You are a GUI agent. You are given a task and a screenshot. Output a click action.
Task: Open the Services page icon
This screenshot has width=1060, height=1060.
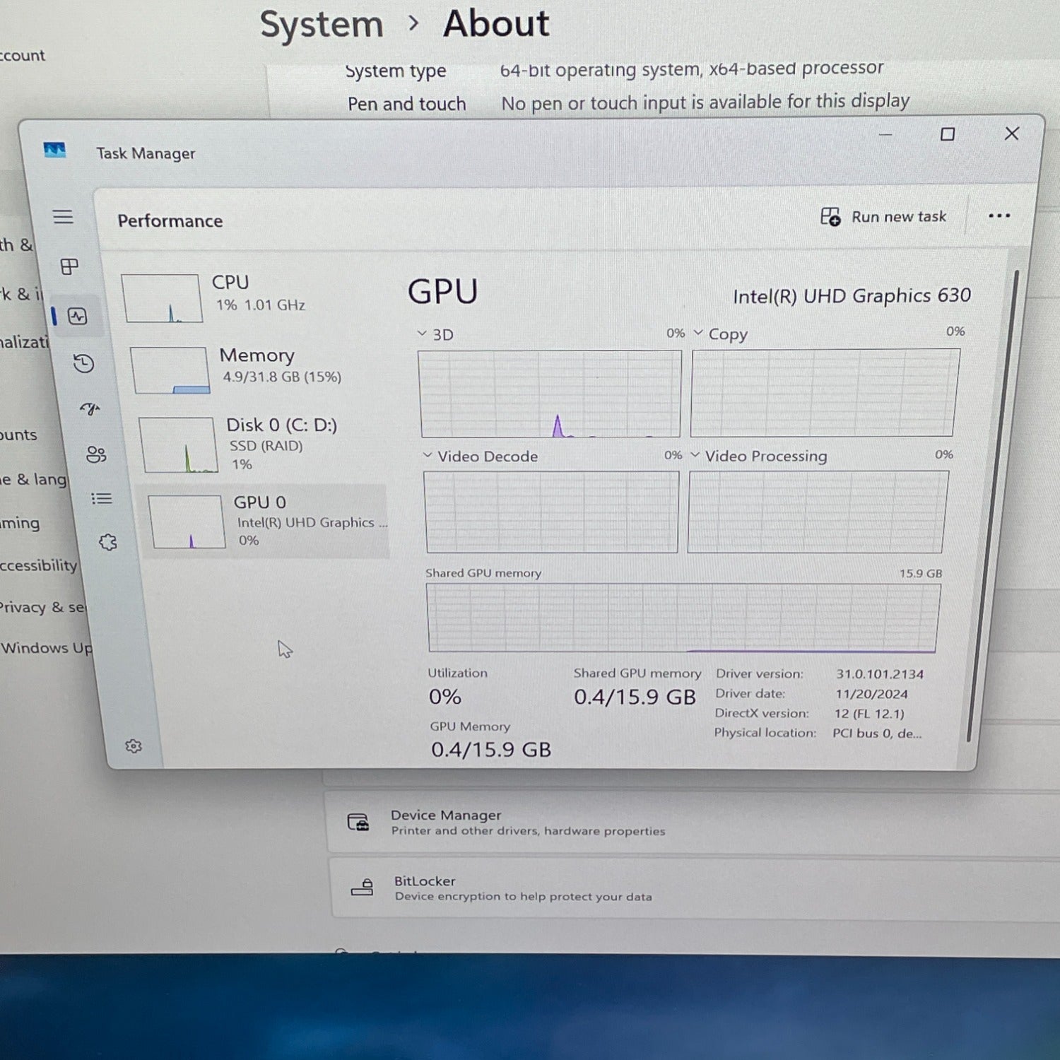(108, 543)
